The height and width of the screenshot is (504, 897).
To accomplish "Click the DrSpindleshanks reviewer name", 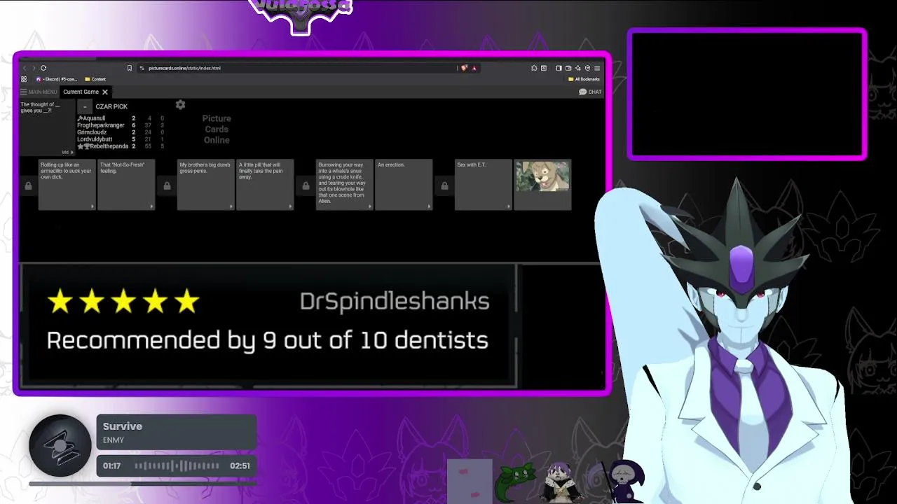I will (395, 301).
